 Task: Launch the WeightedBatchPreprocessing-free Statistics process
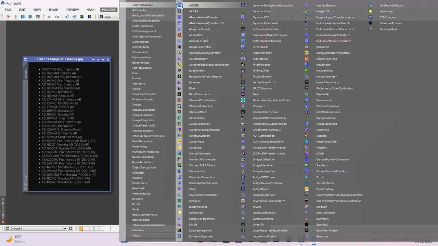[322, 236]
